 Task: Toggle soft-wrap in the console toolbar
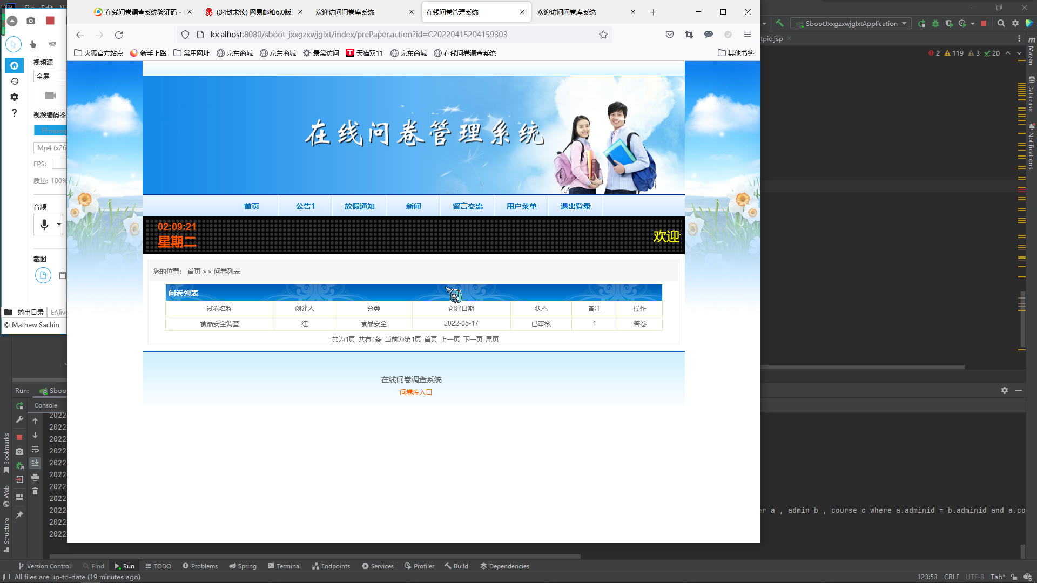click(x=35, y=450)
